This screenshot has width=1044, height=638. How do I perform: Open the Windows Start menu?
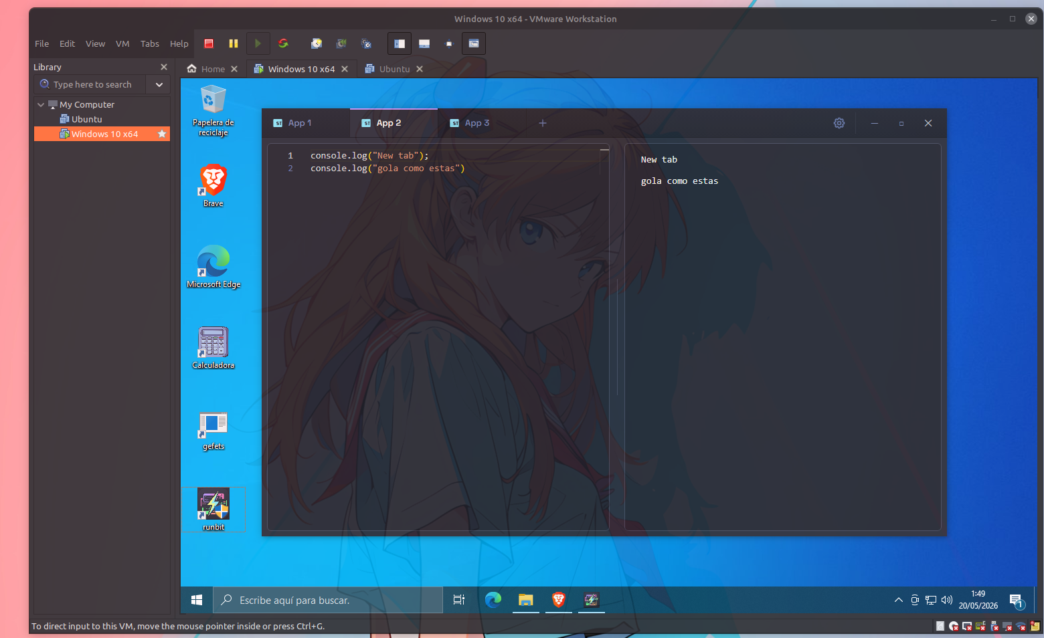[x=197, y=601]
